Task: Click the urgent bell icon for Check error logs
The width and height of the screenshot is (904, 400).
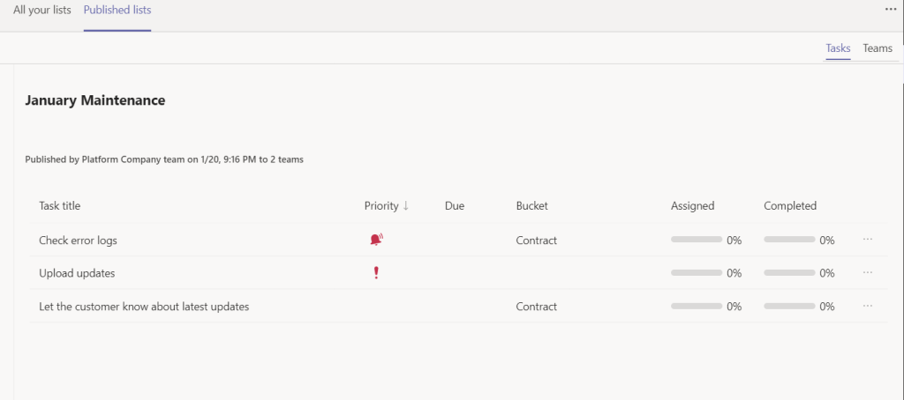Action: (377, 240)
